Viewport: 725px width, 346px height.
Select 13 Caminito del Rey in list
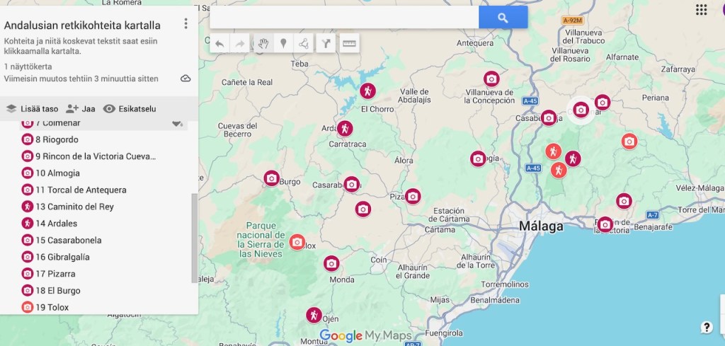74,207
